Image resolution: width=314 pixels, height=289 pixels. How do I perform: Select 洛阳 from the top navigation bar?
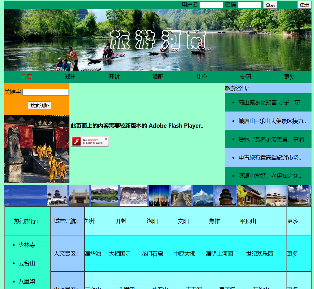pos(158,77)
